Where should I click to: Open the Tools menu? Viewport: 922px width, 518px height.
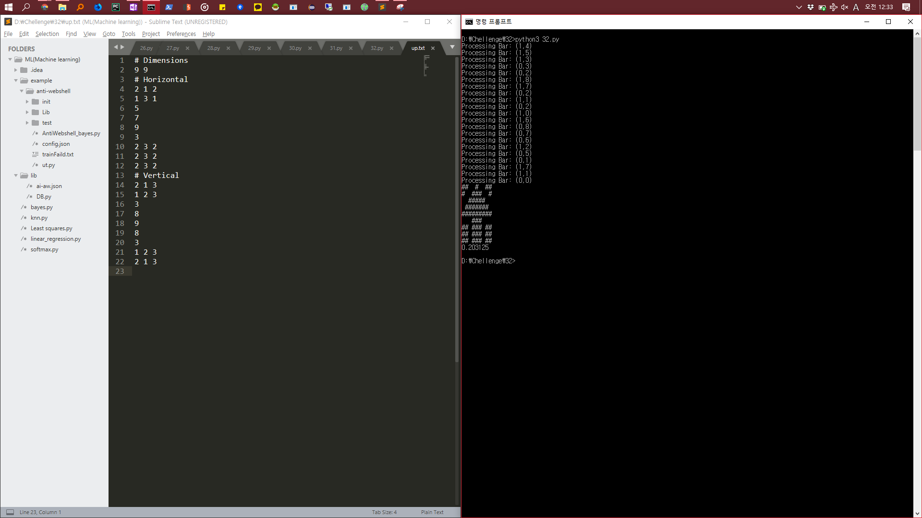click(129, 34)
